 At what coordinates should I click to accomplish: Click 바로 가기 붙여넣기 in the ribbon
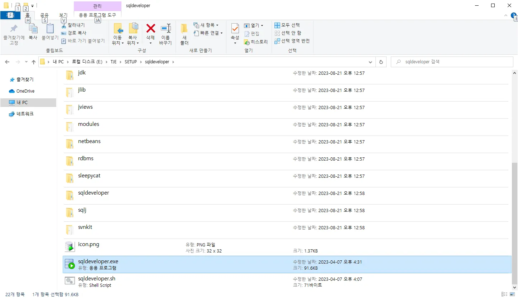[x=83, y=41]
